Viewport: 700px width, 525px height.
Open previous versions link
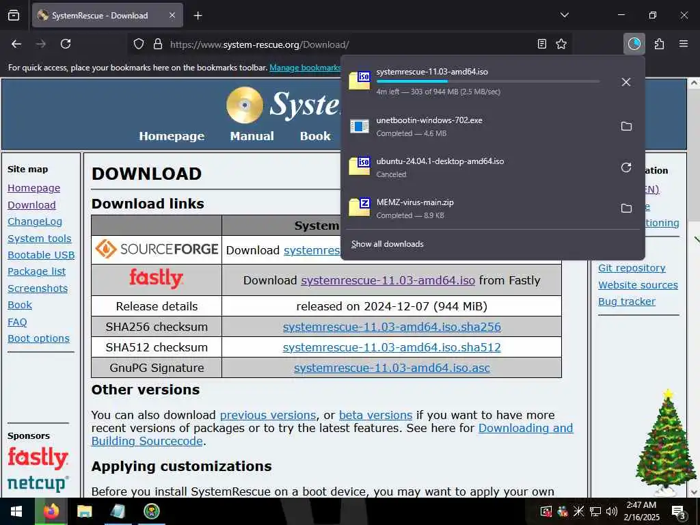click(x=268, y=415)
